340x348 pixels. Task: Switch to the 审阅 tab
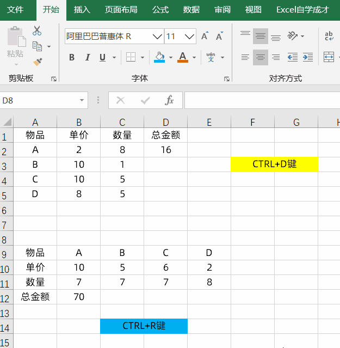(222, 10)
